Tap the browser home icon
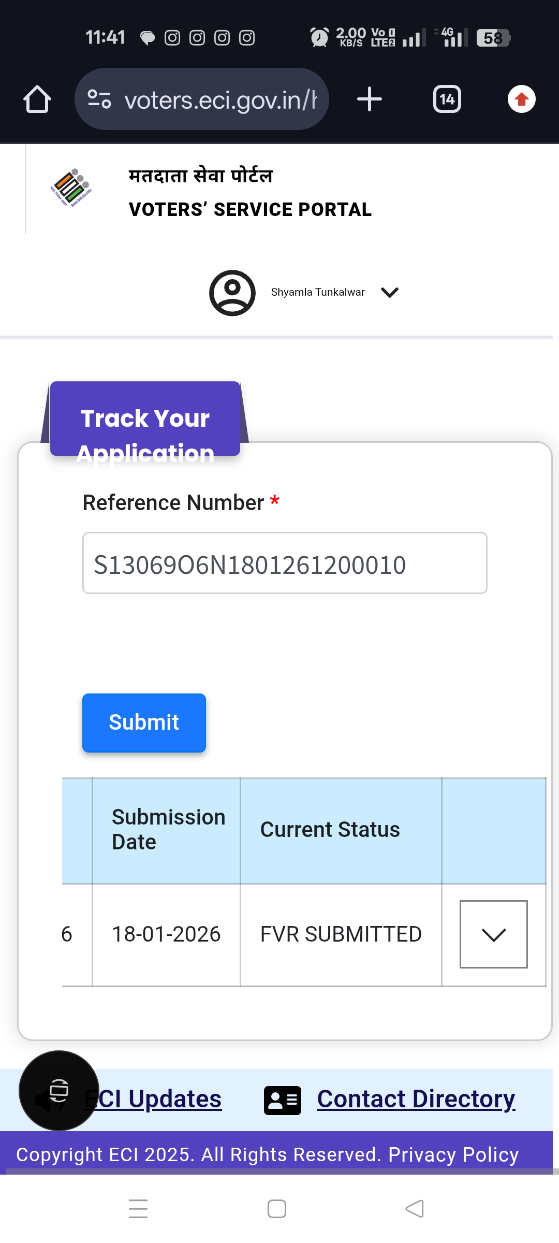This screenshot has width=559, height=1243. [x=37, y=99]
